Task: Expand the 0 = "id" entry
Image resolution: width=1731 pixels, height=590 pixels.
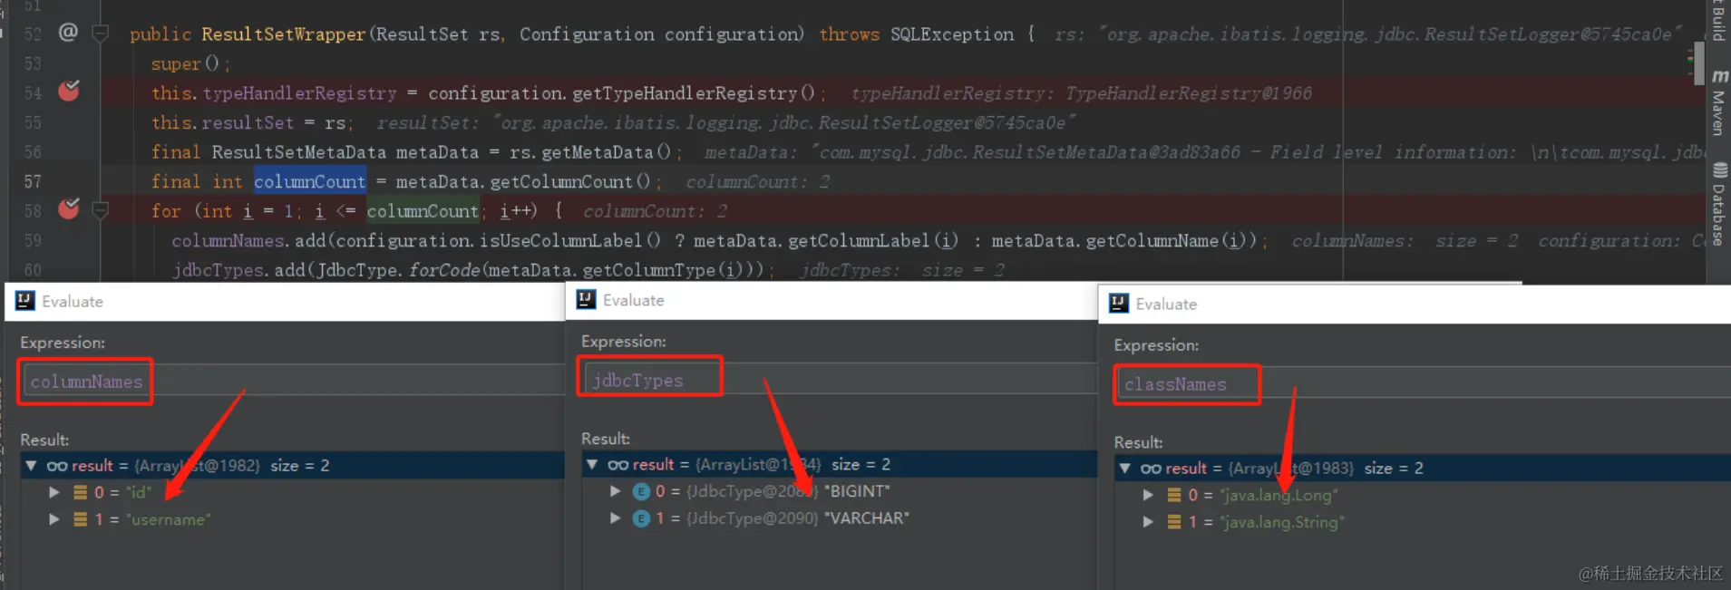Action: coord(54,492)
